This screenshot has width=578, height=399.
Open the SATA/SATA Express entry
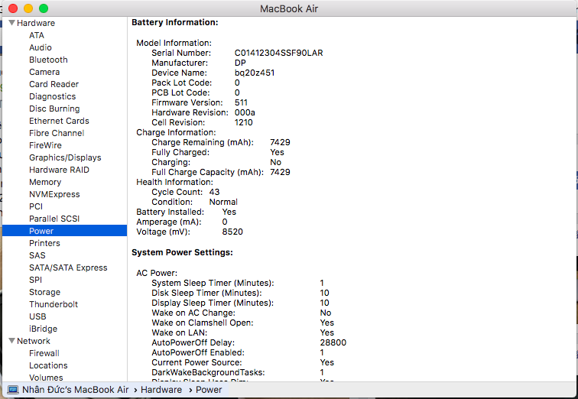tap(68, 268)
